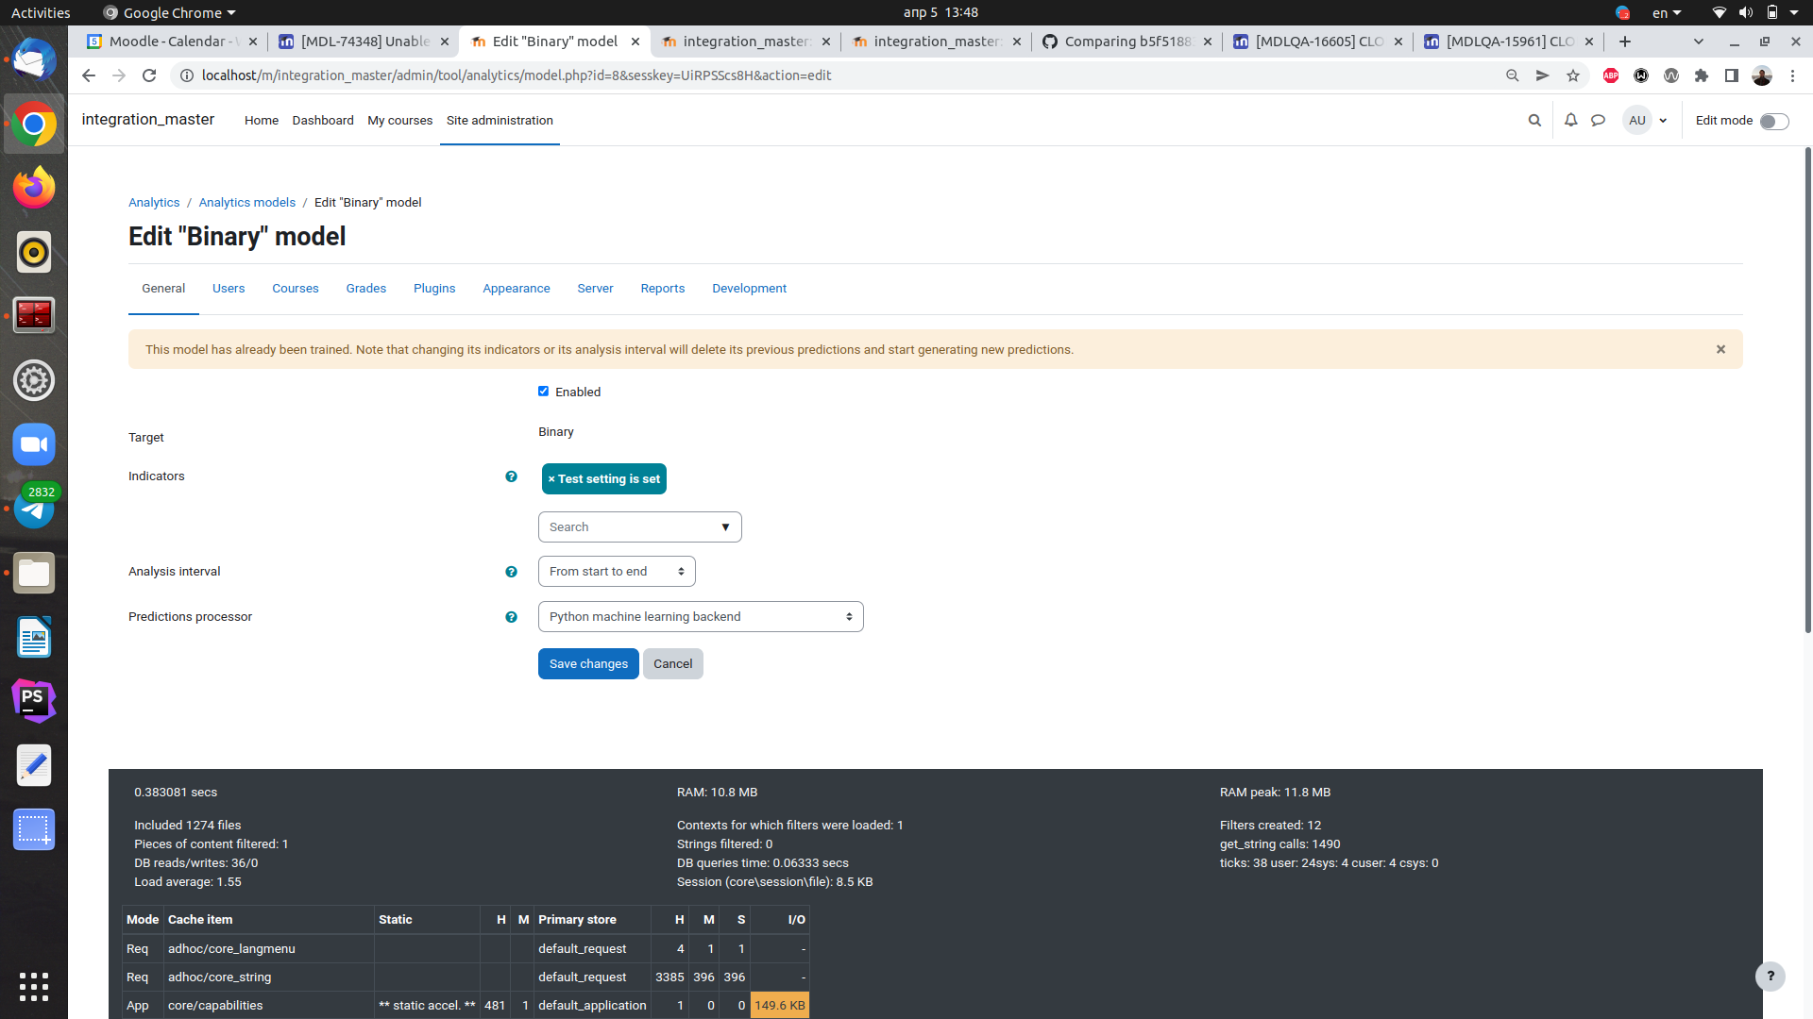This screenshot has width=1813, height=1019.
Task: Open the Google Chrome dock icon
Action: point(34,124)
